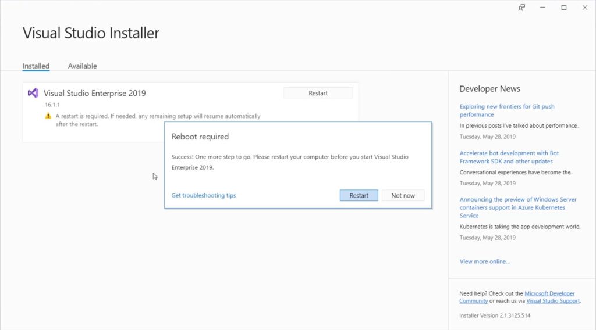
Task: Click Restart in the Reboot required dialog
Action: click(x=359, y=195)
